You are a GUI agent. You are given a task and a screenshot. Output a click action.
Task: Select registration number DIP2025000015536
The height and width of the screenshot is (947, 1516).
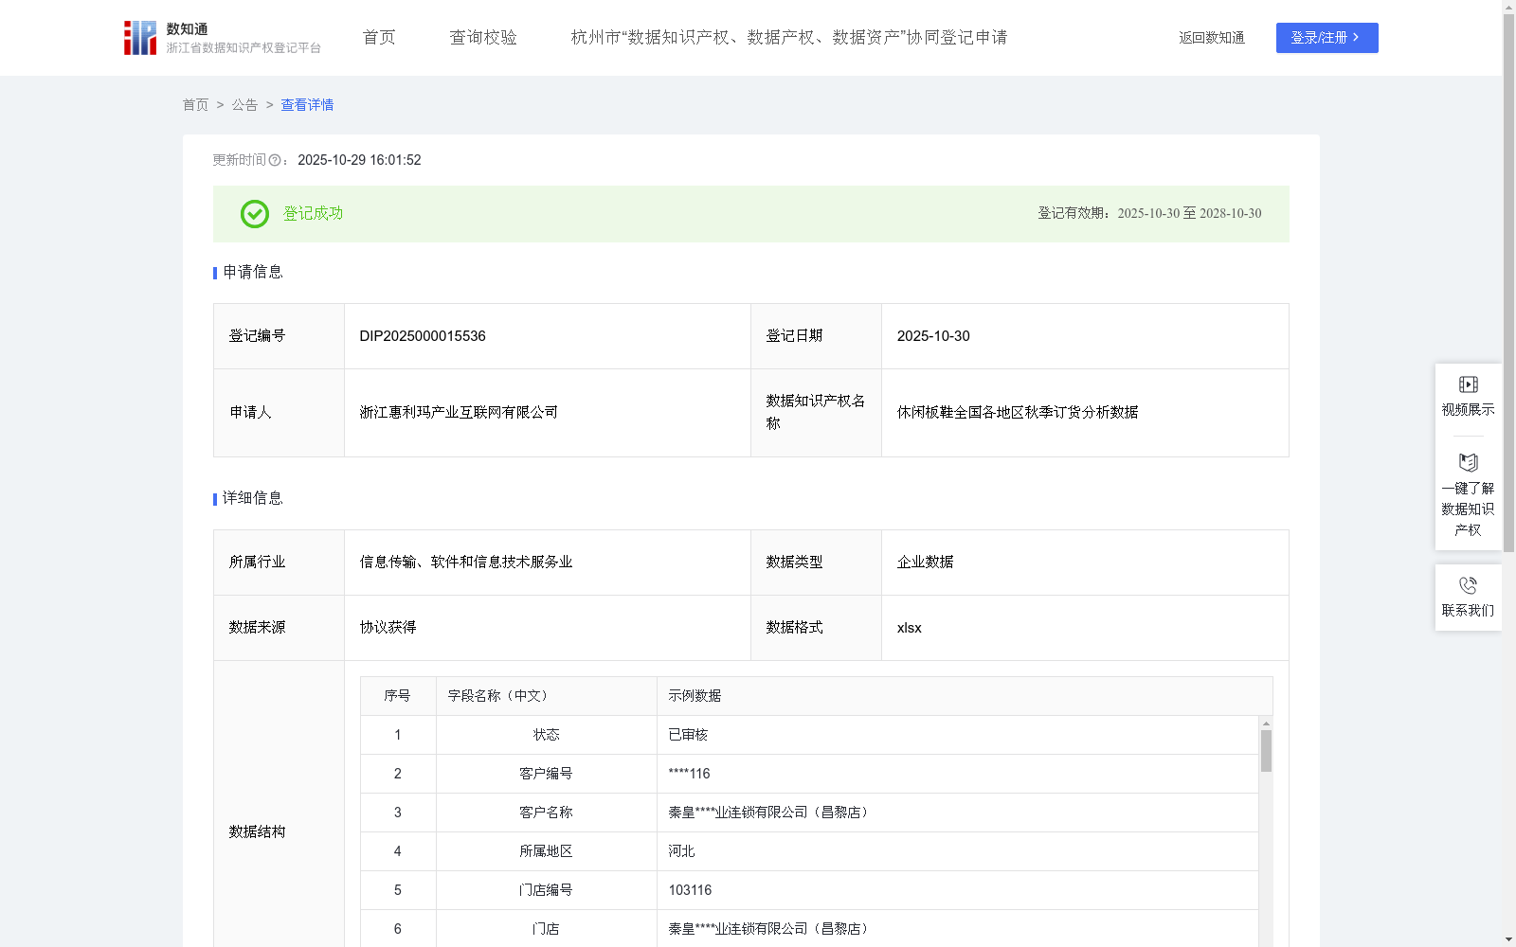pos(423,336)
